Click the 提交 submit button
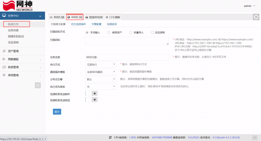 pos(57,112)
